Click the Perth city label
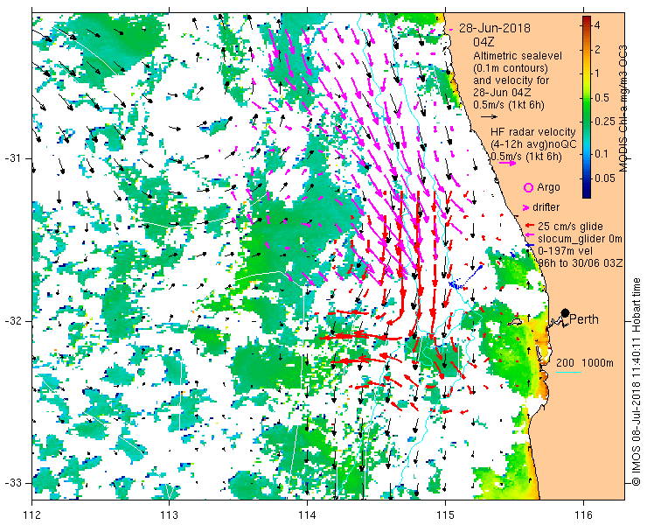The width and height of the screenshot is (647, 525). click(584, 319)
